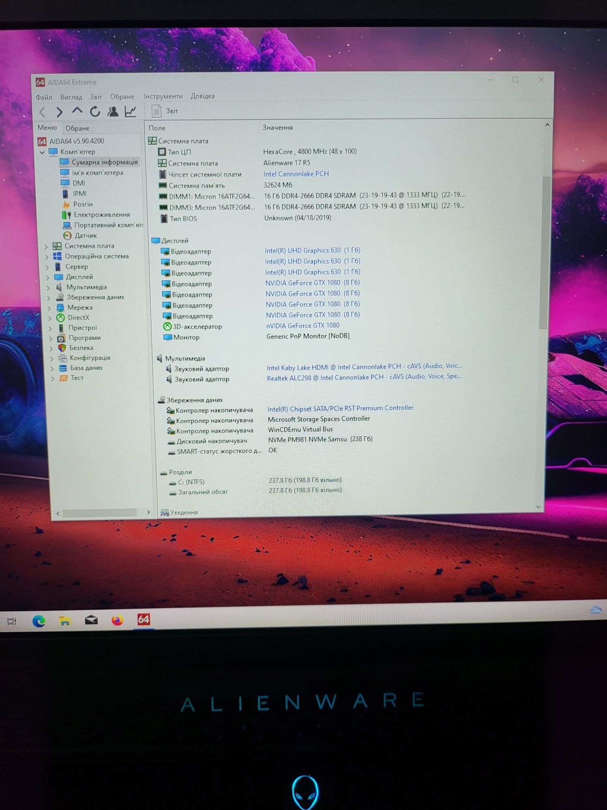This screenshot has width=607, height=810.
Task: Expand the Операційна система tree node
Action: point(47,257)
